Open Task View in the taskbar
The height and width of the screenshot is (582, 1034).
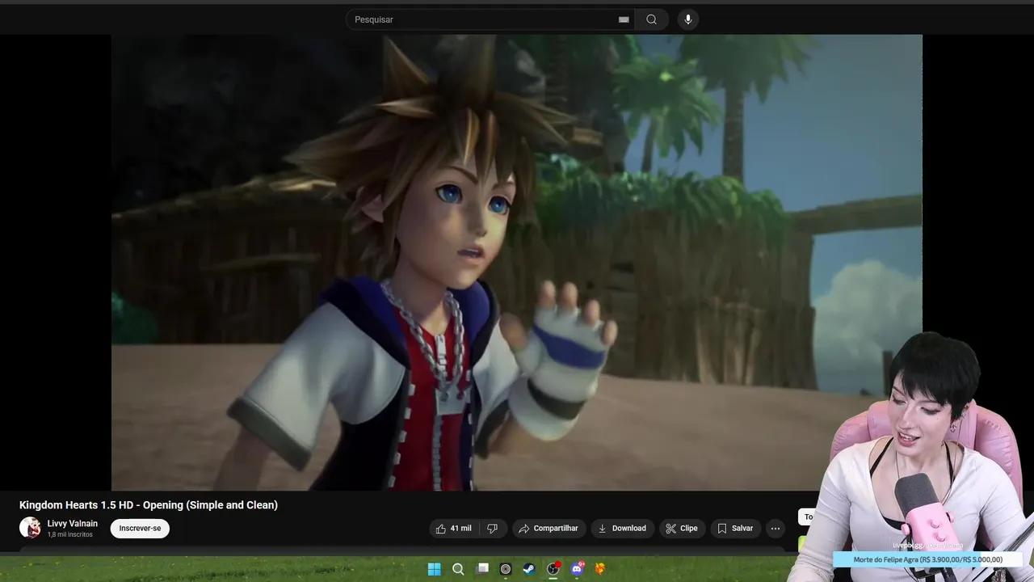click(x=482, y=569)
